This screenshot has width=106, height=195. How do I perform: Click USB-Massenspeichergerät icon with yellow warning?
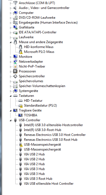[21, 145]
